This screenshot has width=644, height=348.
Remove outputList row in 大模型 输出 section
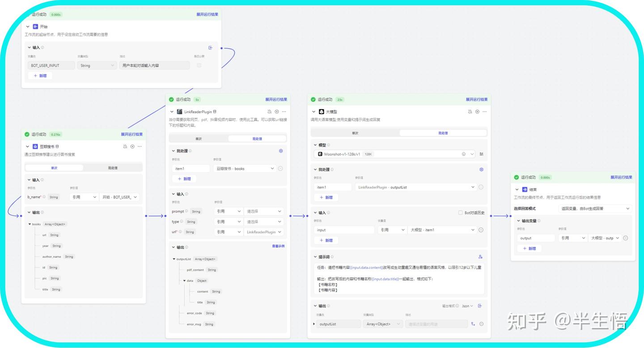[482, 324]
